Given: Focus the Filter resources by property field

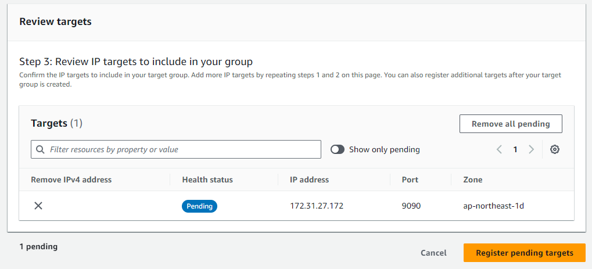Looking at the screenshot, I should (x=176, y=150).
